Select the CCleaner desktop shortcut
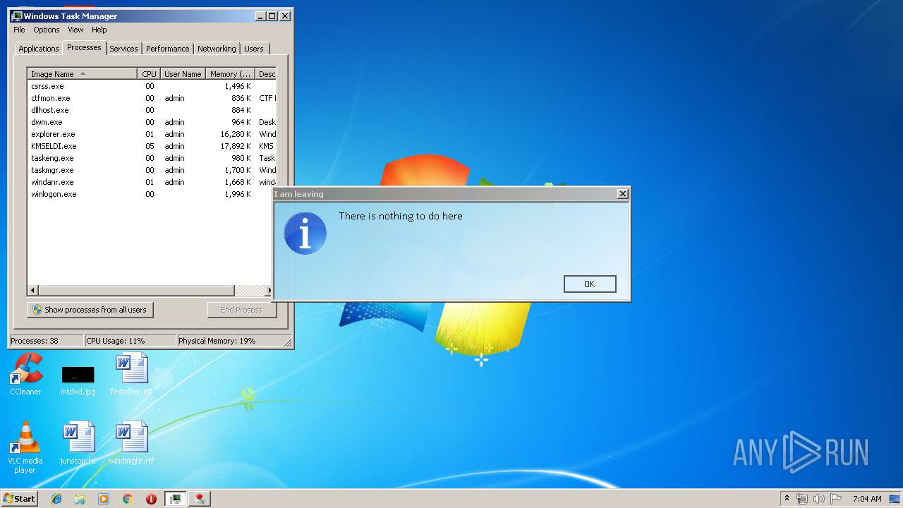The image size is (903, 508). click(x=25, y=374)
